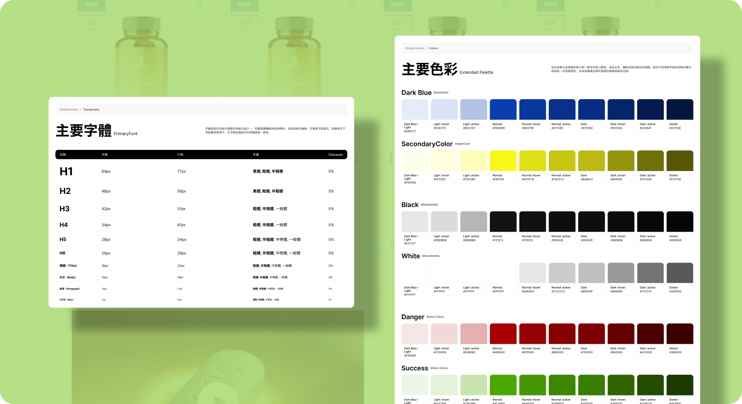Select Danger Dark :hover swatch #650000
This screenshot has width=742, height=404.
(x=621, y=334)
